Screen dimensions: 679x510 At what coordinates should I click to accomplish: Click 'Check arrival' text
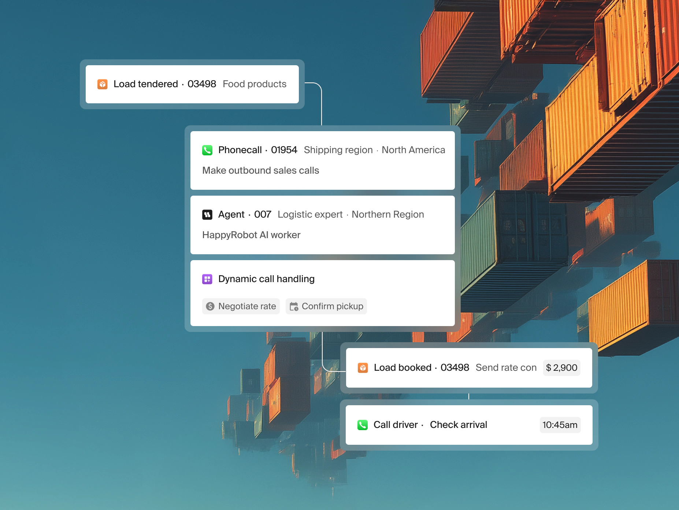point(459,425)
